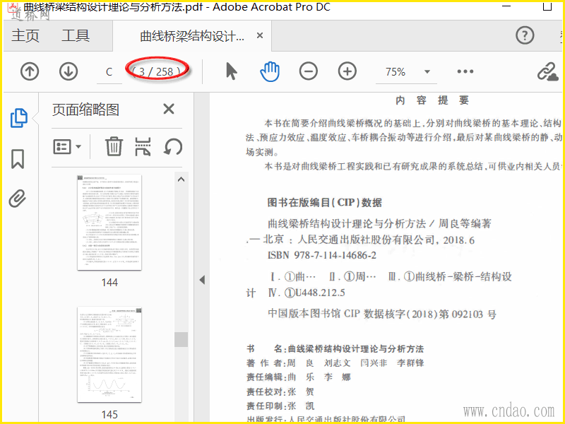The image size is (565, 424).
Task: Open the page thumbnails panel icon
Action: (x=19, y=118)
